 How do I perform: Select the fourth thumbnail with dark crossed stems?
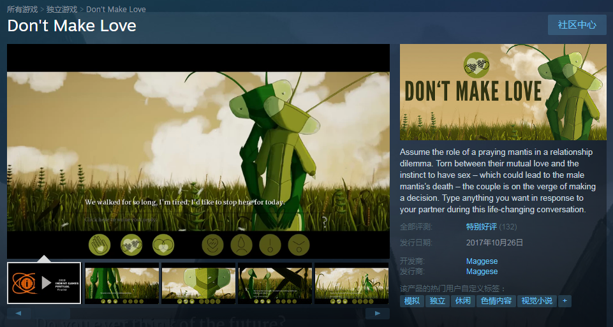point(275,283)
